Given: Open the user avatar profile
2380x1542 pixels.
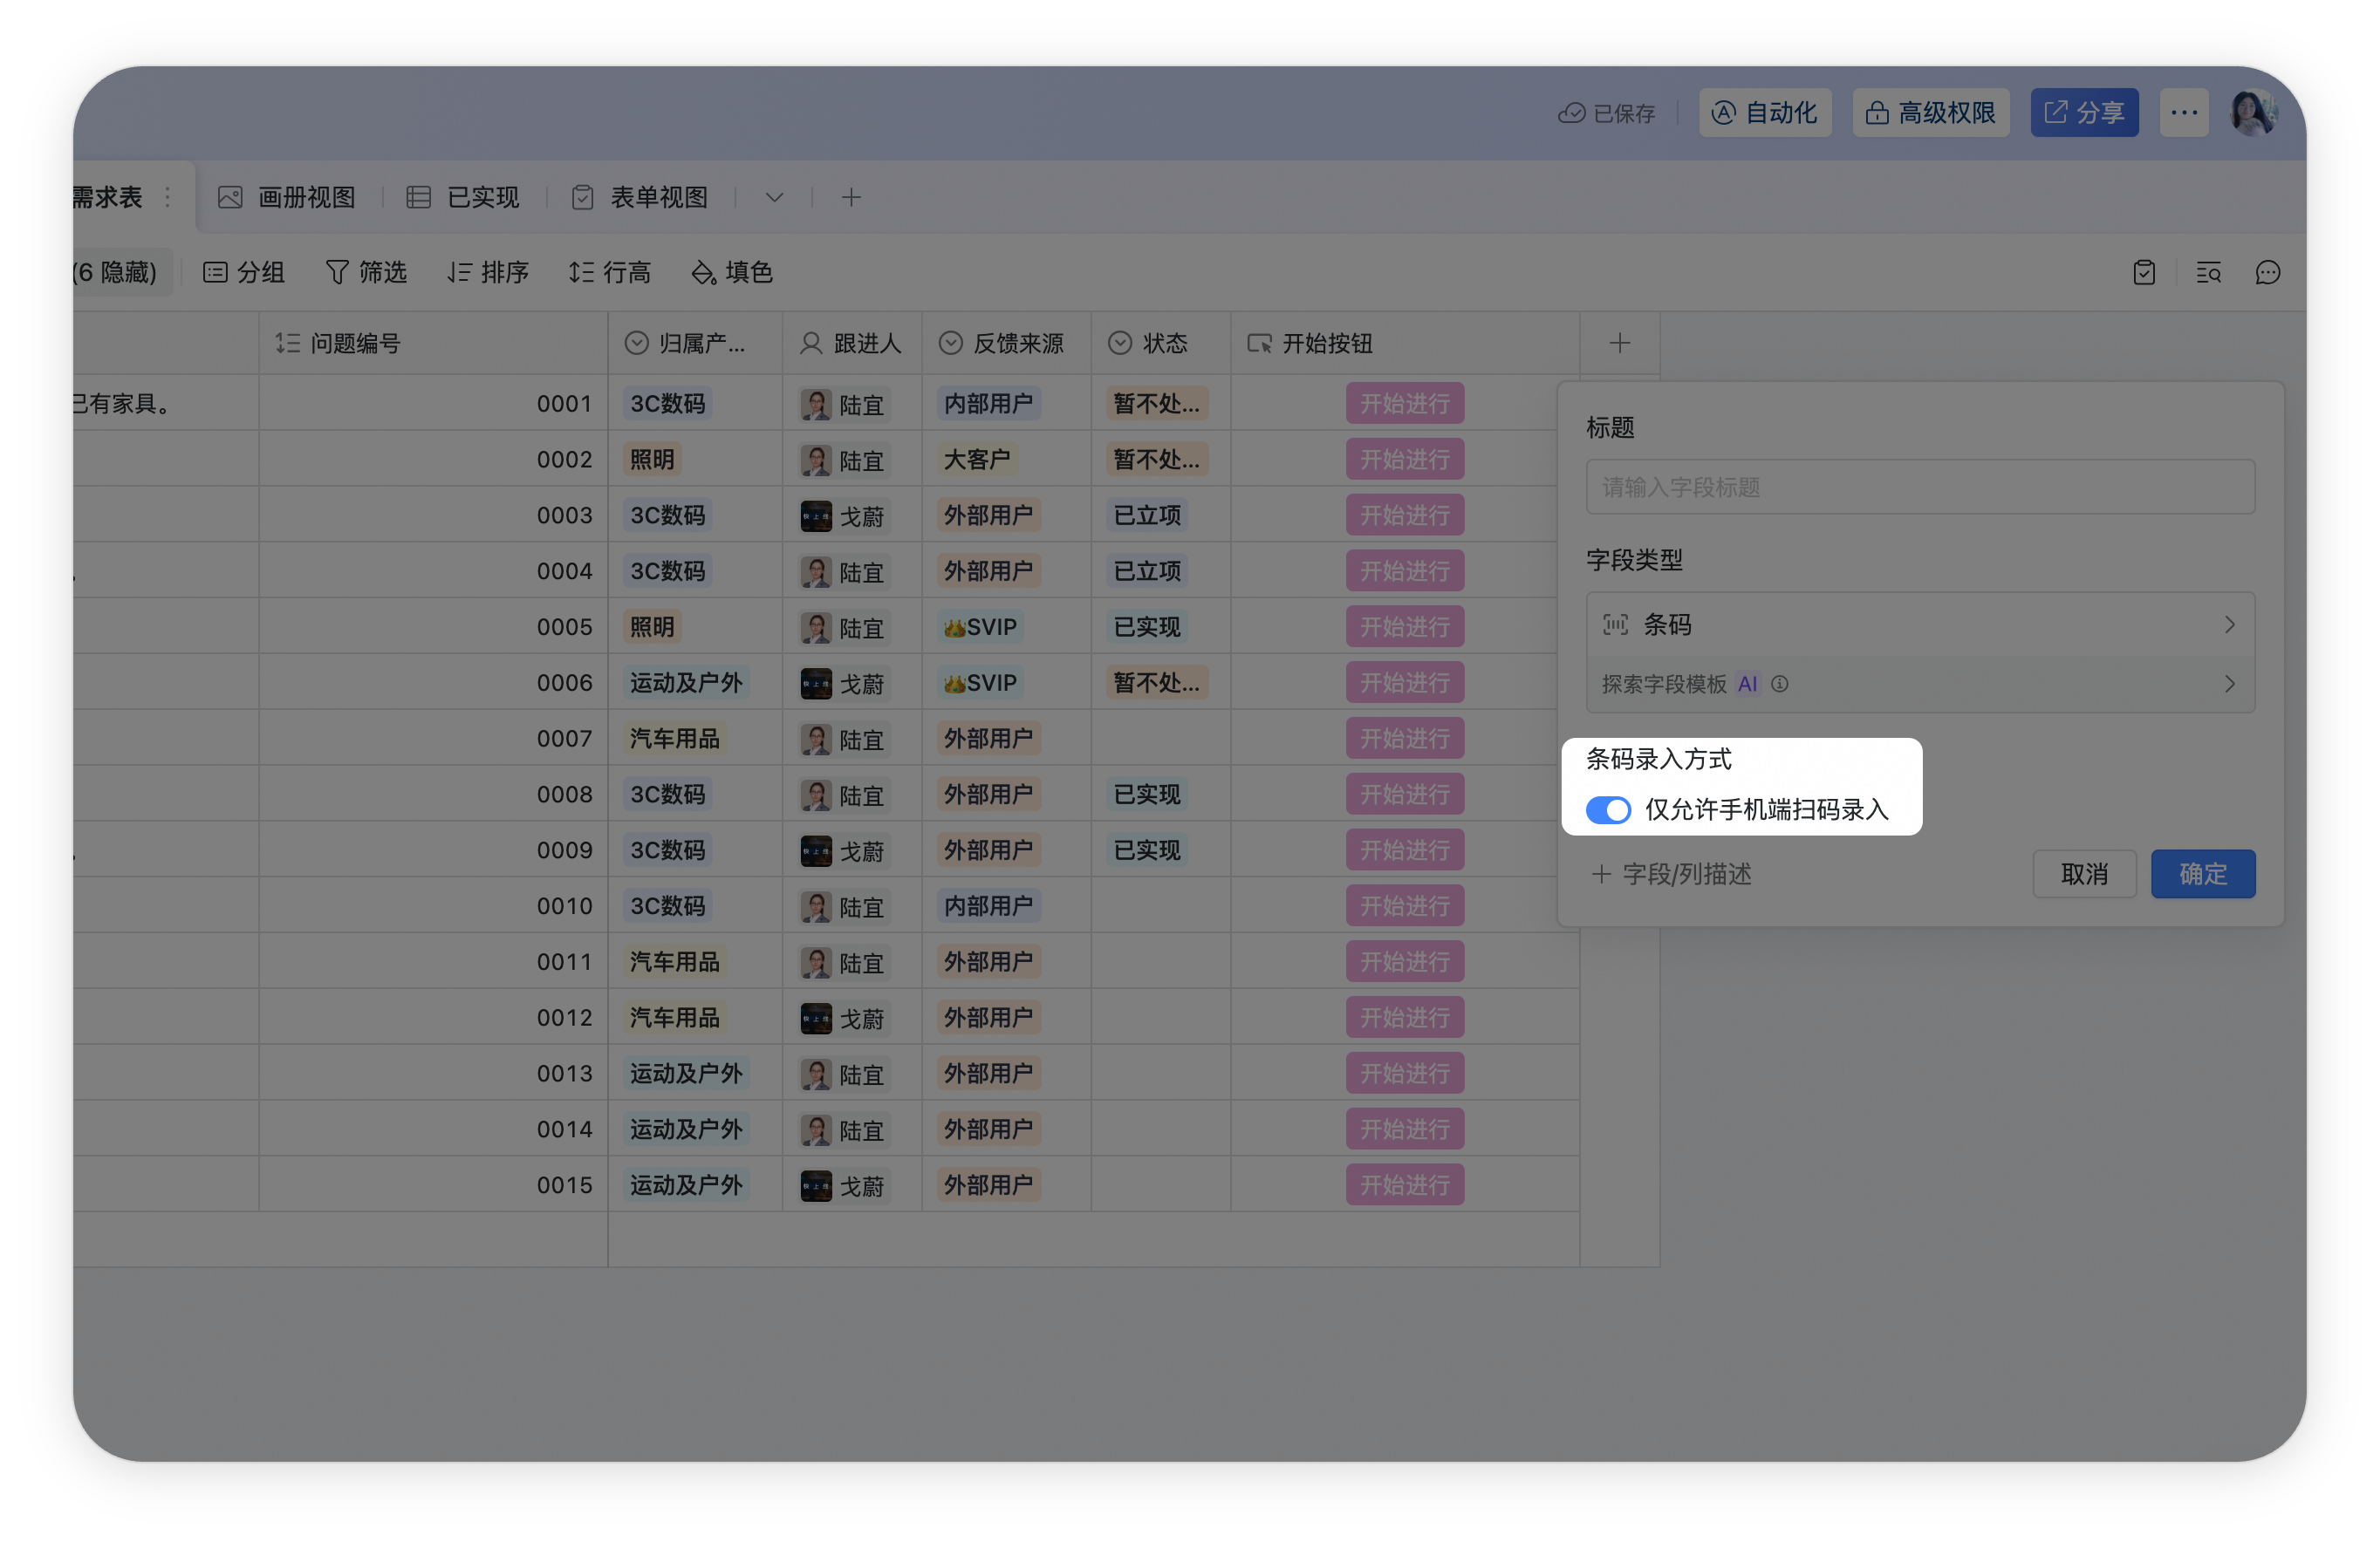Looking at the screenshot, I should 2254,112.
